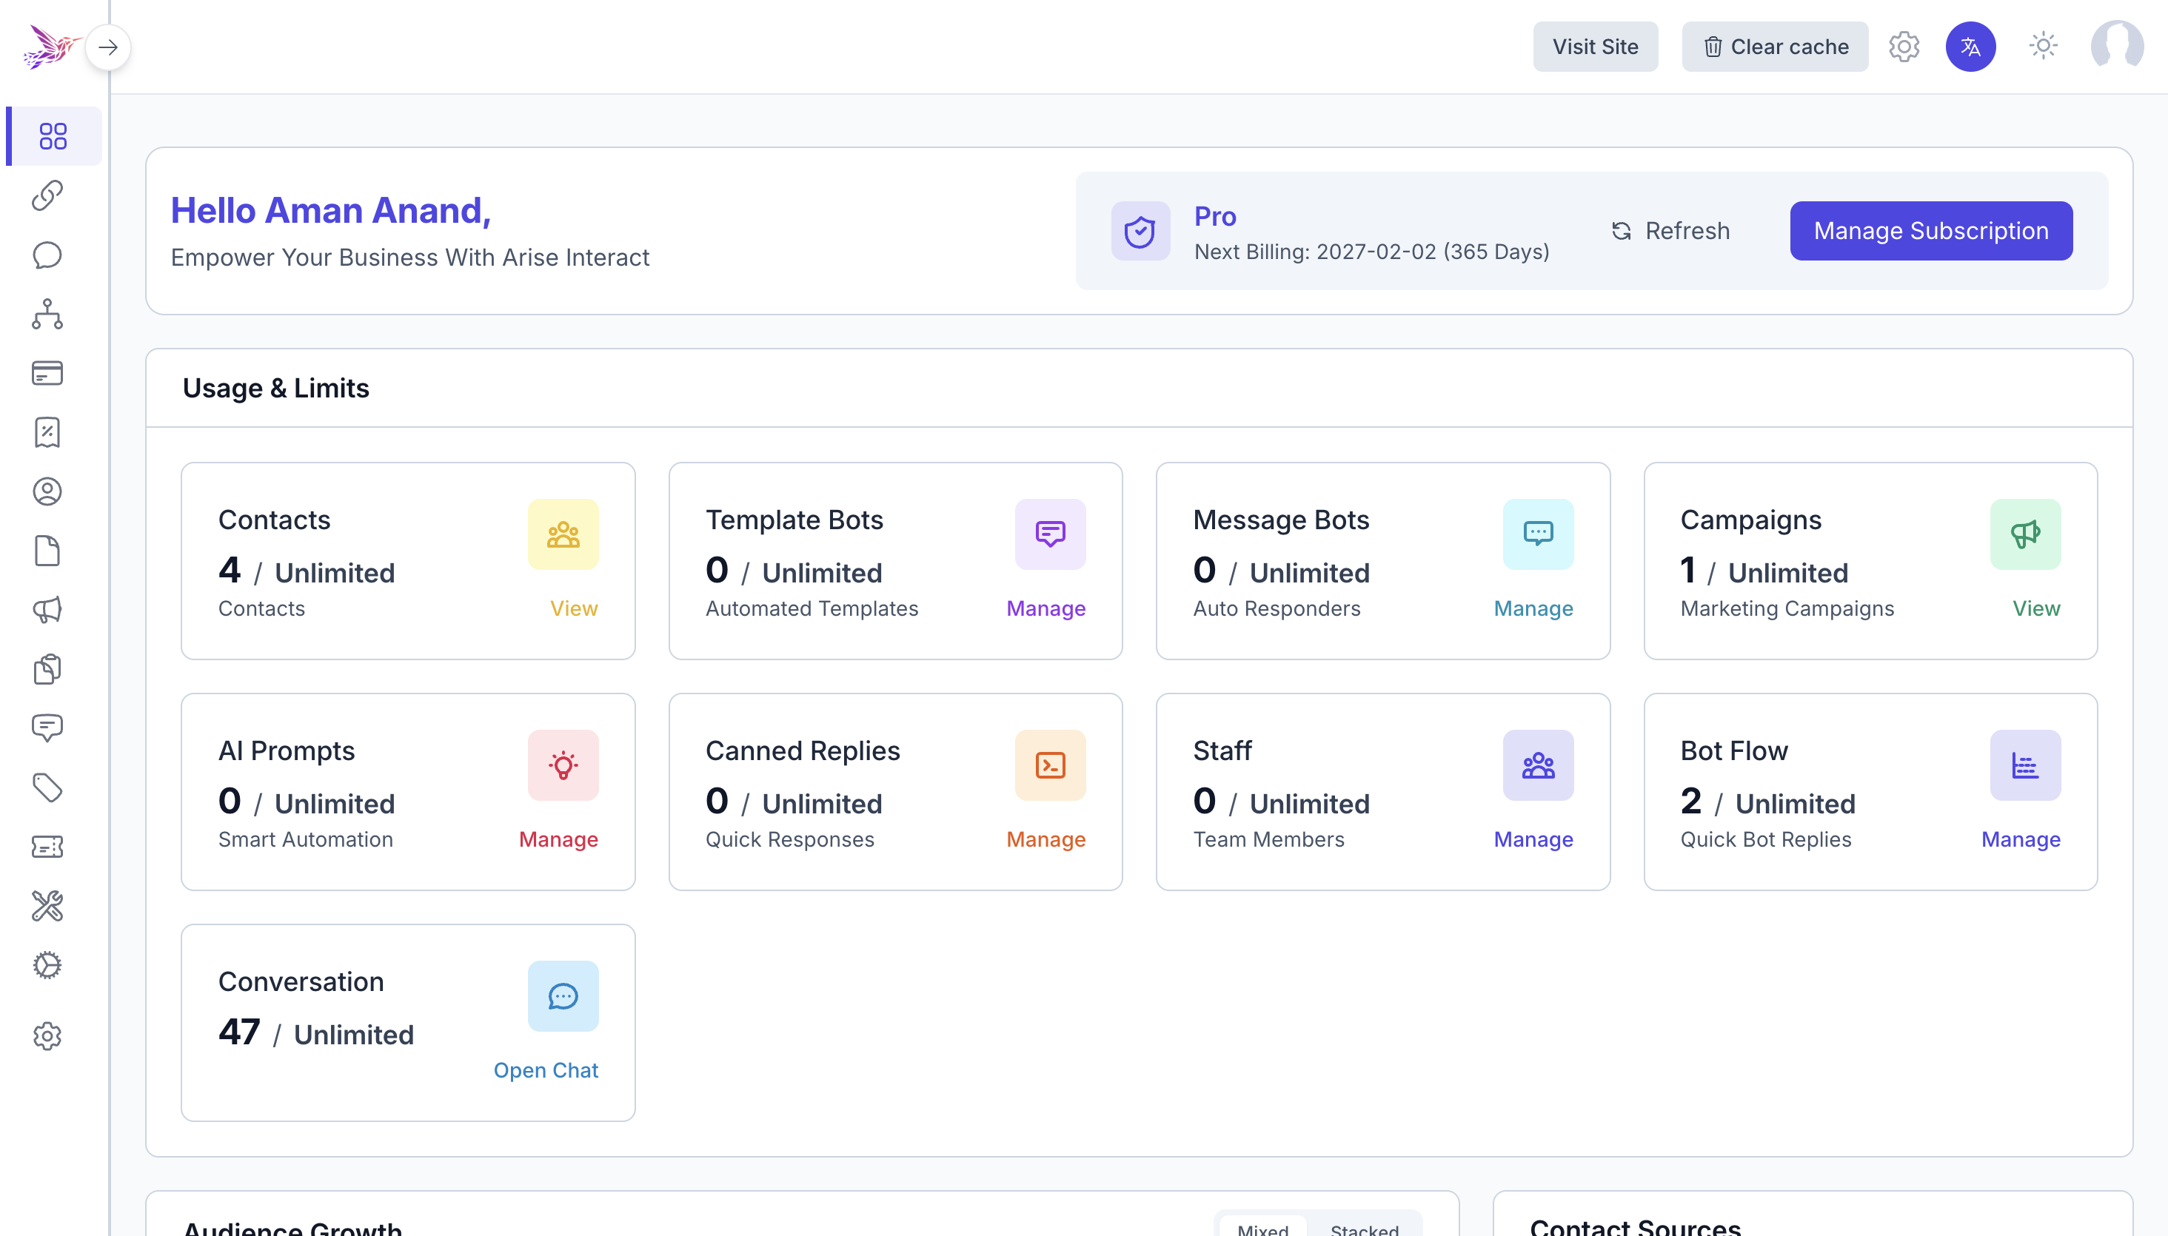Viewport: 2168px width, 1236px height.
Task: Open the language translation button
Action: coord(1970,47)
